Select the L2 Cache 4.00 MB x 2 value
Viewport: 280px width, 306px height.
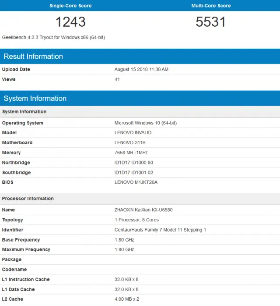(x=127, y=299)
